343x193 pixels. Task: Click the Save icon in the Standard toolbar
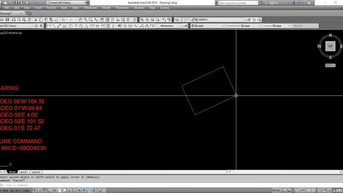click(x=8, y=20)
